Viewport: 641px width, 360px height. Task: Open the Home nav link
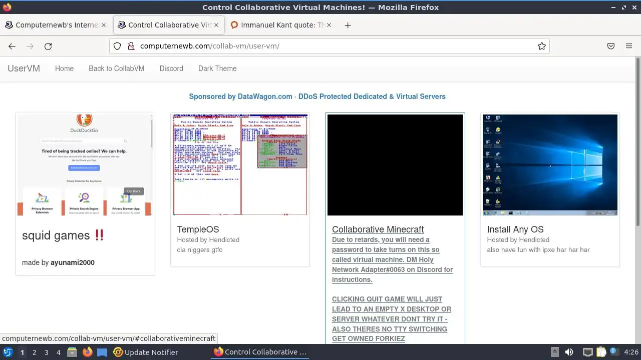64,68
